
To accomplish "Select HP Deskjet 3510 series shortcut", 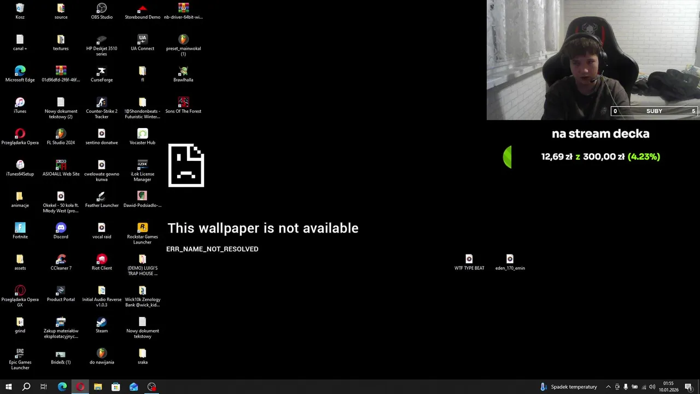I will point(102,45).
